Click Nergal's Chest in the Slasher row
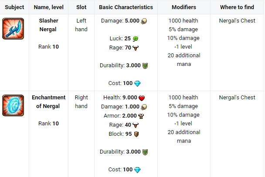Image resolution: width=265 pixels, height=177 pixels. tap(237, 21)
